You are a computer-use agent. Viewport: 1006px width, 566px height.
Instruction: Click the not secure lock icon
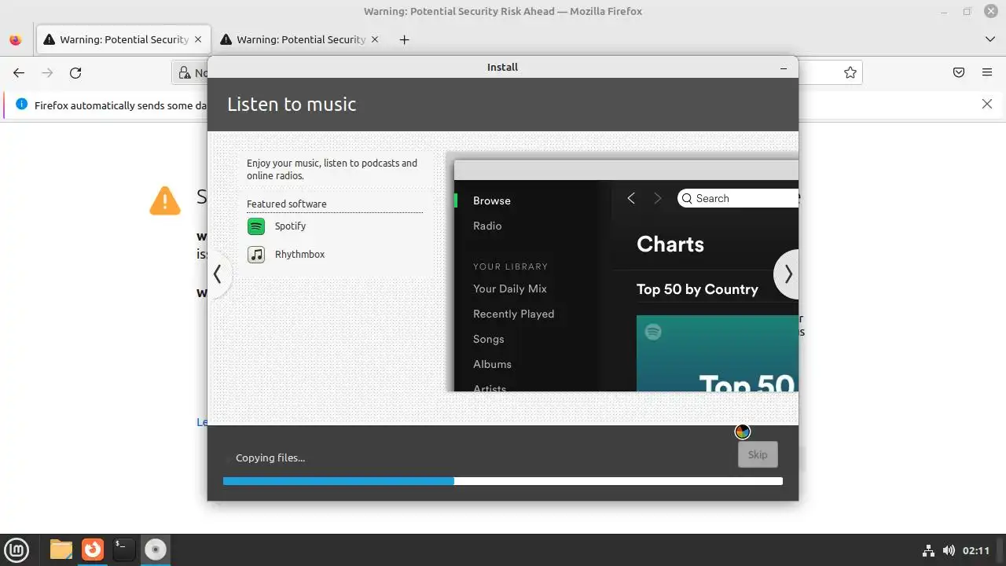pyautogui.click(x=185, y=73)
